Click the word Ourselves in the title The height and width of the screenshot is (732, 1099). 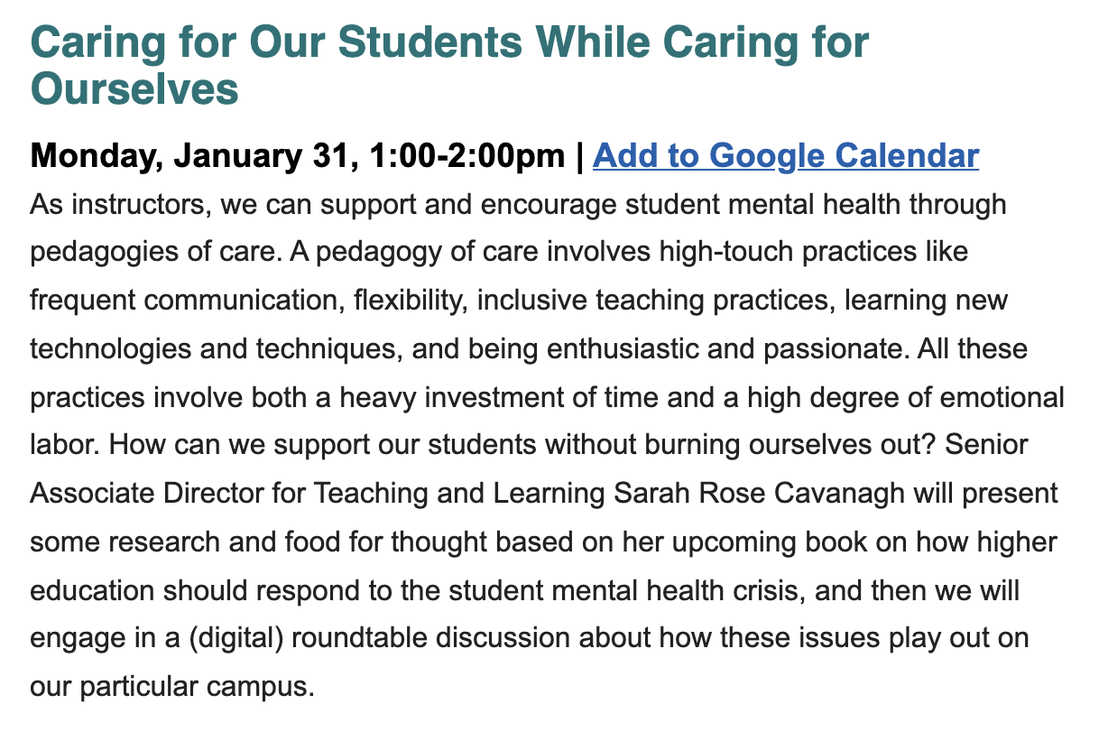(134, 89)
